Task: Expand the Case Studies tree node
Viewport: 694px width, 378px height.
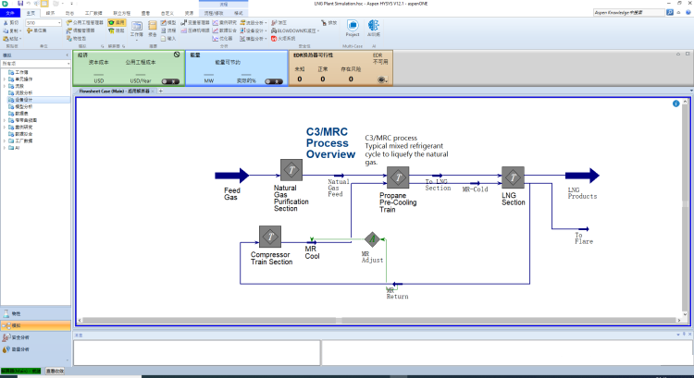Action: coord(5,128)
